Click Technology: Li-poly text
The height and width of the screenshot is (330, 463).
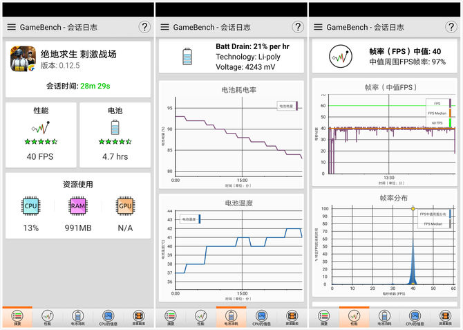click(248, 57)
